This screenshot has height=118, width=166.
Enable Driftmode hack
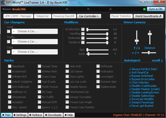point(98,66)
